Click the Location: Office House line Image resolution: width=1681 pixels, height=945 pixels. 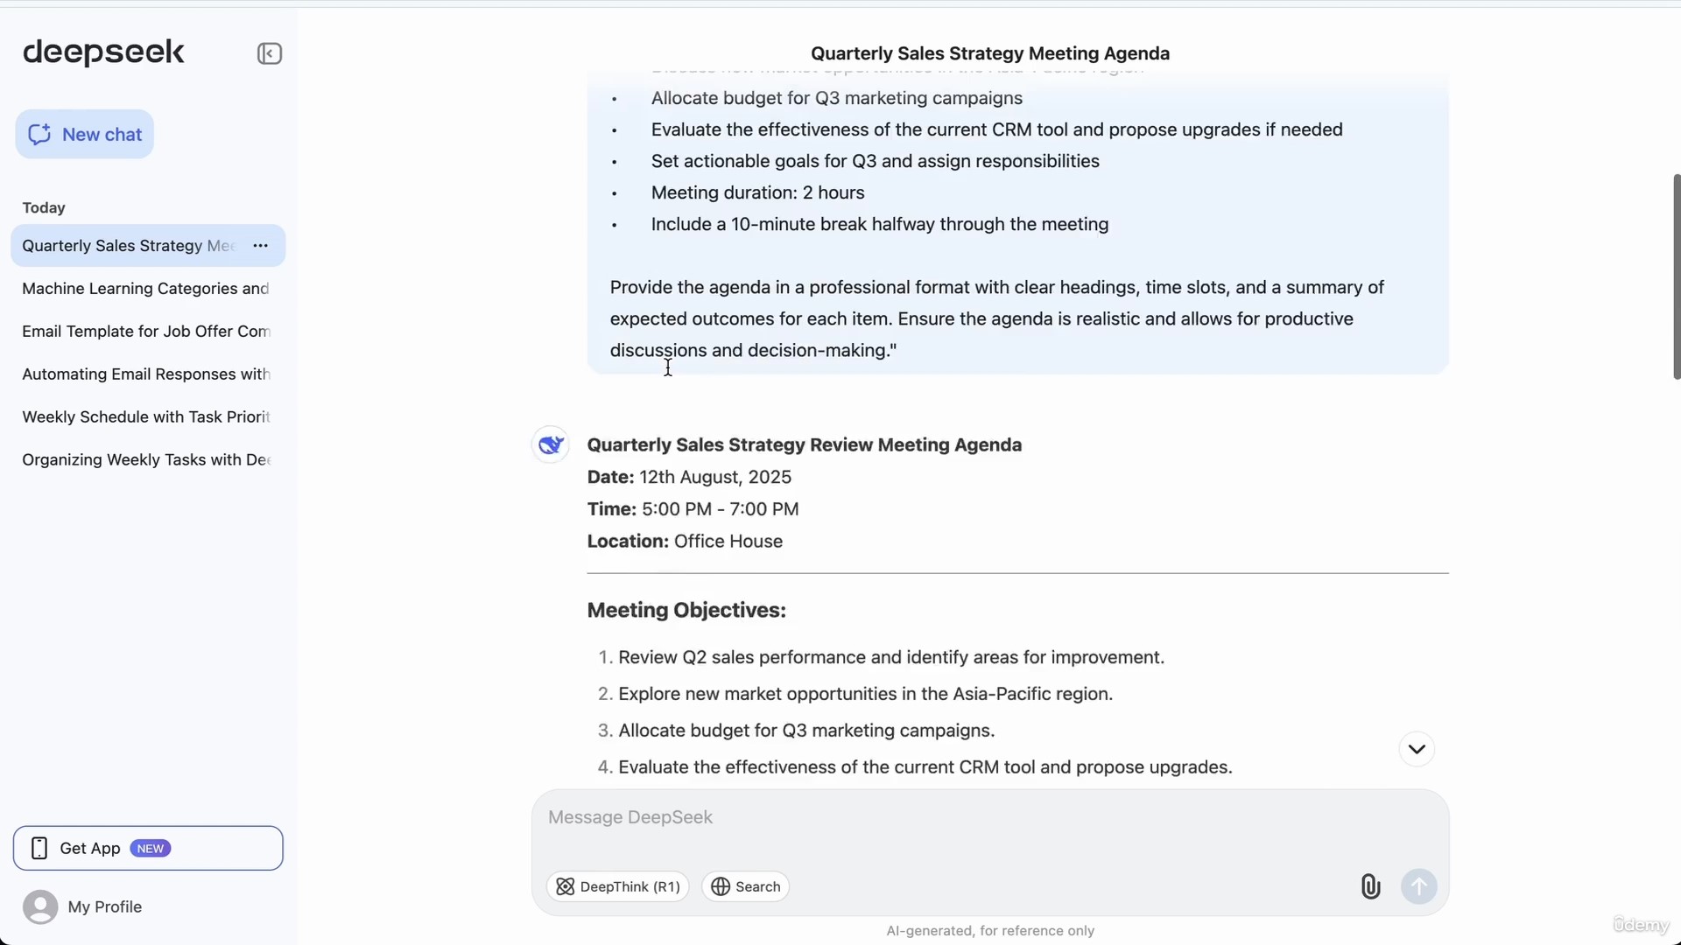tap(685, 542)
